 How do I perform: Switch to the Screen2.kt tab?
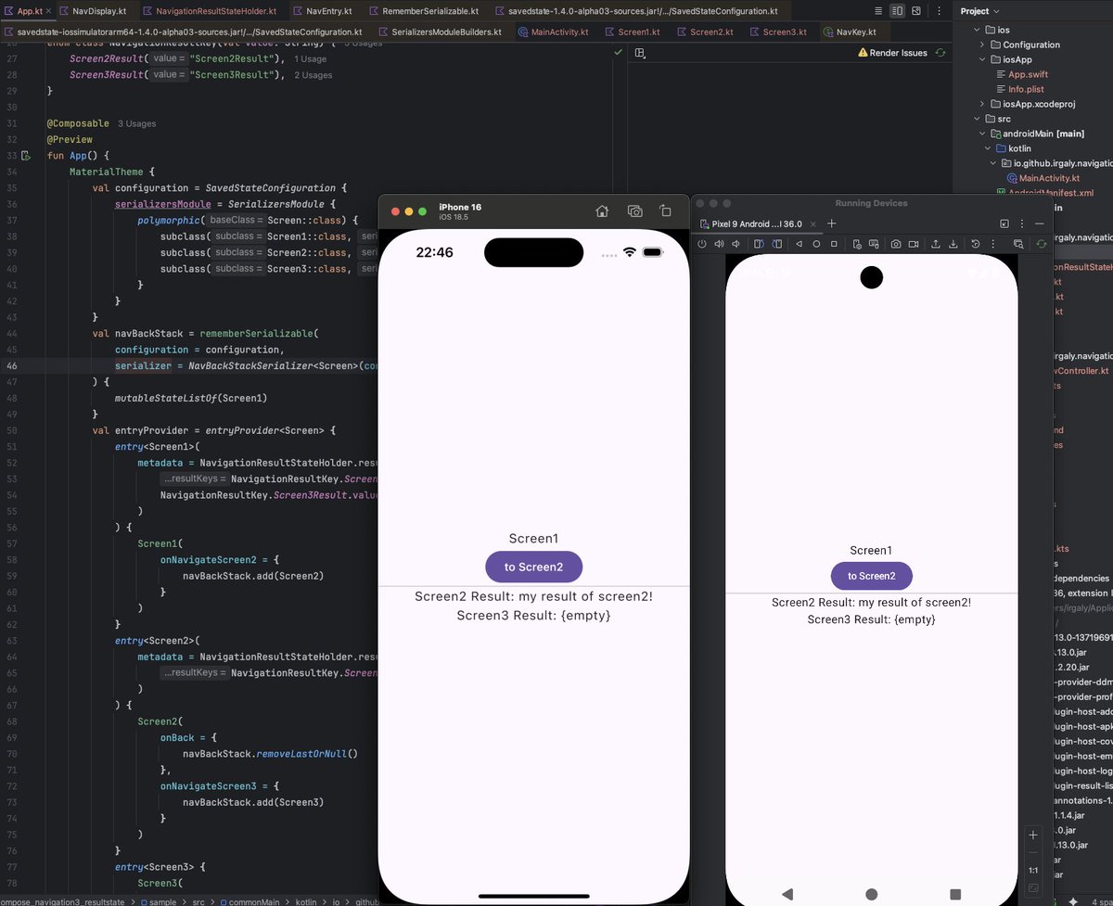(x=711, y=32)
